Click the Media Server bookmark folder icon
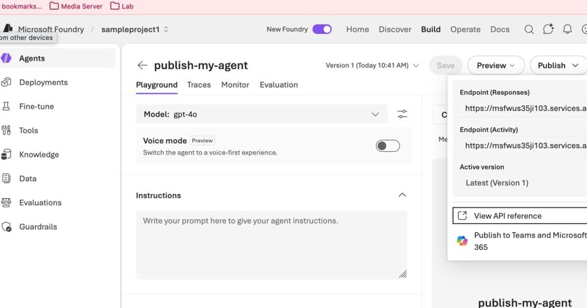The image size is (587, 308). point(53,6)
